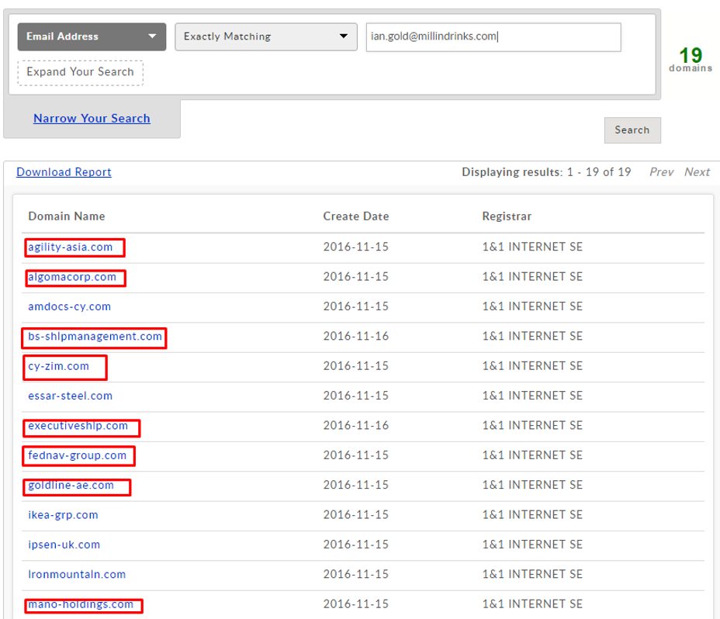This screenshot has width=720, height=619.
Task: Go to Prev results page
Action: pos(661,172)
